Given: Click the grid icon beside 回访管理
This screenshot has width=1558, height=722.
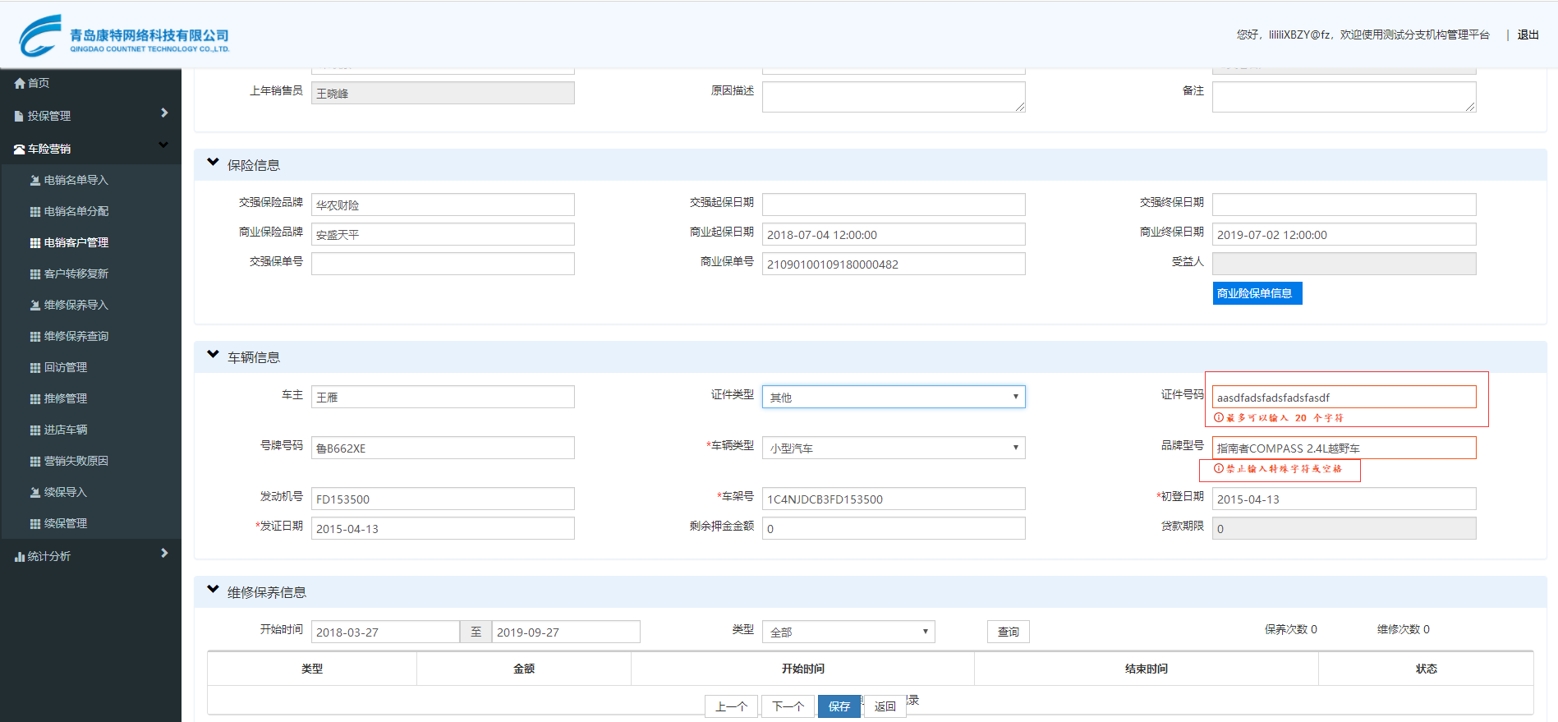Looking at the screenshot, I should (35, 368).
